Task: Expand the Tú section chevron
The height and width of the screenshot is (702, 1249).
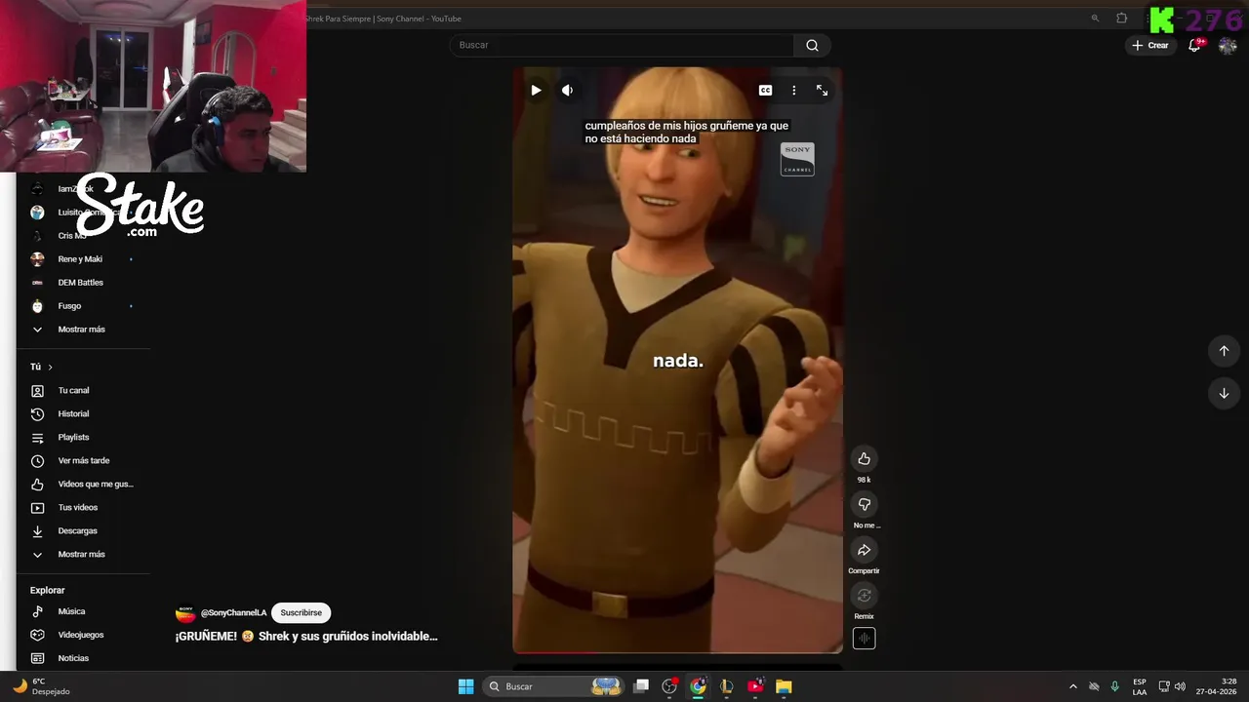Action: [x=50, y=368]
